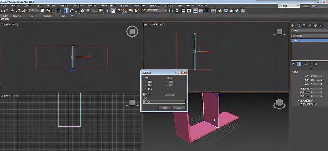Click the Name input field in dialog

click(164, 102)
